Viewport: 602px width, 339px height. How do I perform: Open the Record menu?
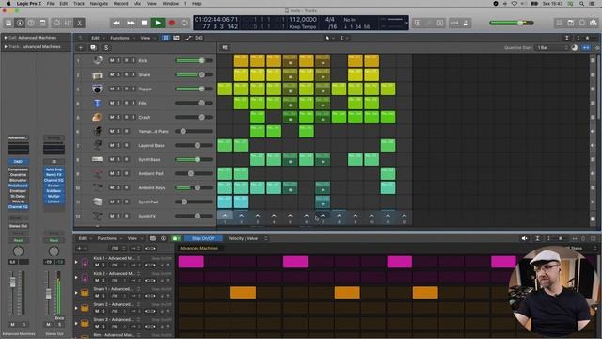[x=120, y=4]
